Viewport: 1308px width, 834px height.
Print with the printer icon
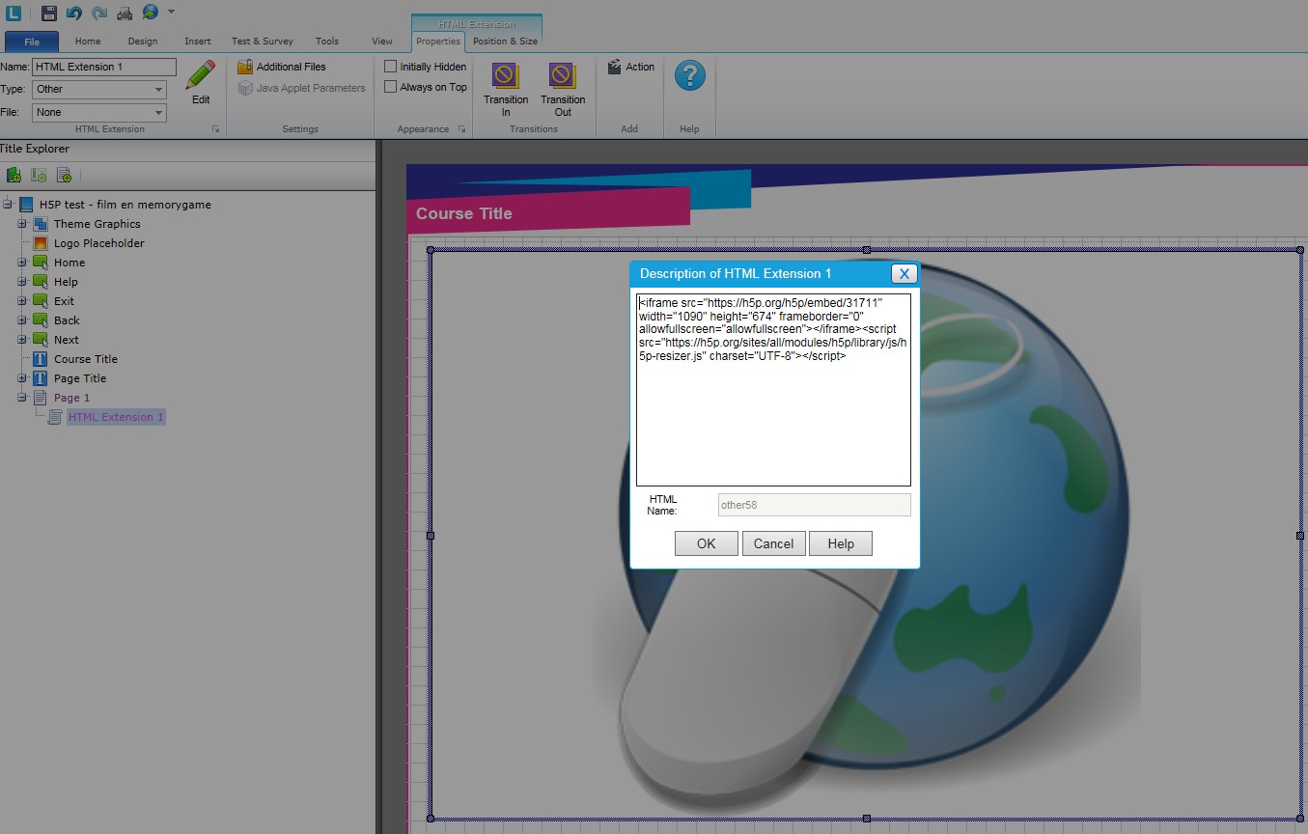point(125,13)
